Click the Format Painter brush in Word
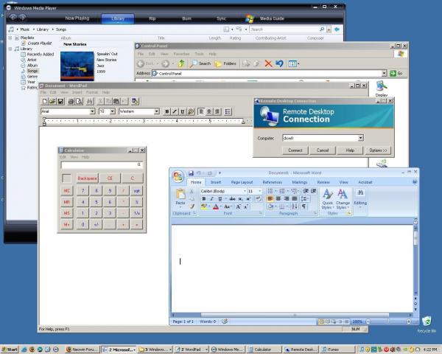 (x=192, y=206)
